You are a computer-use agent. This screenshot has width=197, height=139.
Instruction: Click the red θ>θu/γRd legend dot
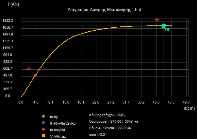[43, 129]
